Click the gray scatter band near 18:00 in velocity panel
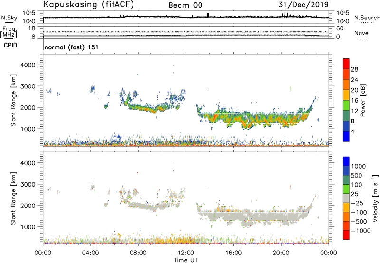Viewport: 380px width, 263px height. (257, 216)
